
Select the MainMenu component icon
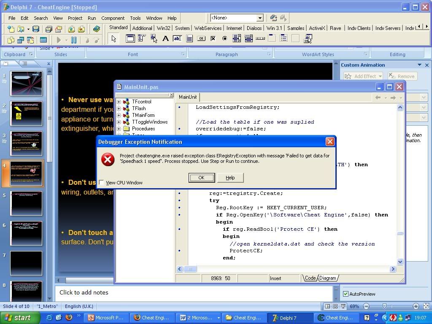[x=142, y=38]
